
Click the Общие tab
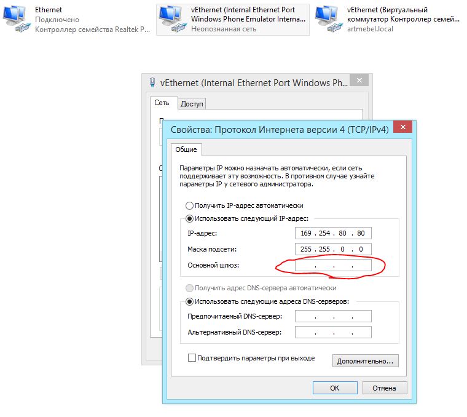[186, 149]
